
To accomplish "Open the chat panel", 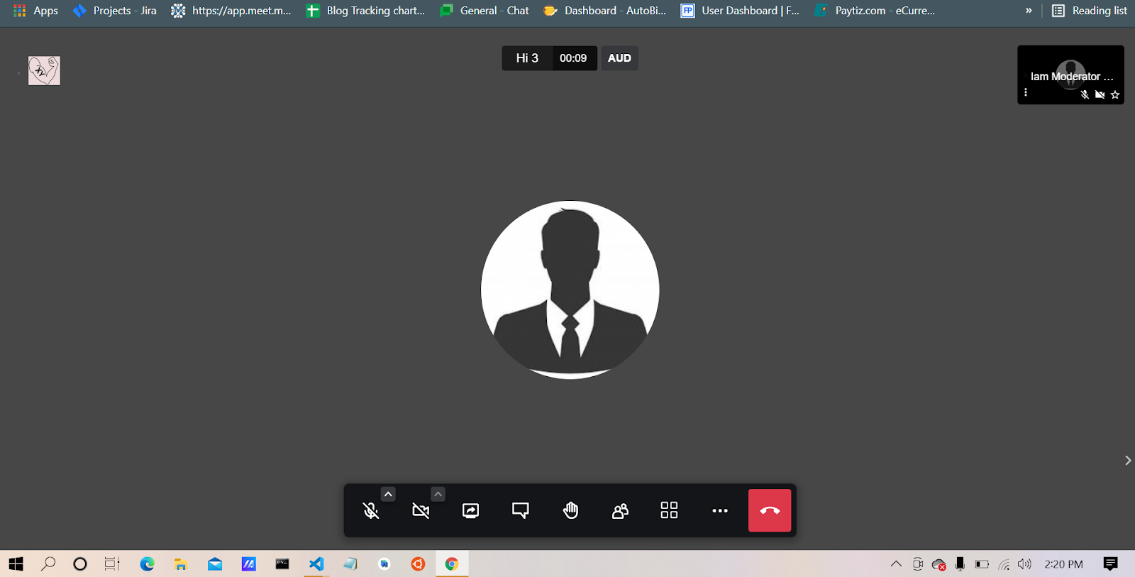I will click(520, 510).
